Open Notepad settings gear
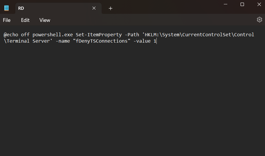 pyautogui.click(x=259, y=20)
